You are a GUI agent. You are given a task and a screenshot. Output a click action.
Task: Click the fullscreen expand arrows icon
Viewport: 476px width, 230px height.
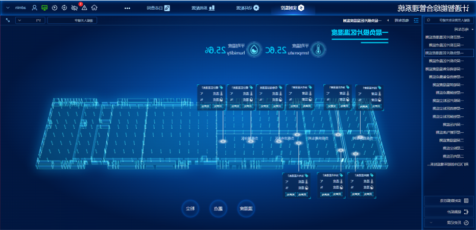pos(8,20)
